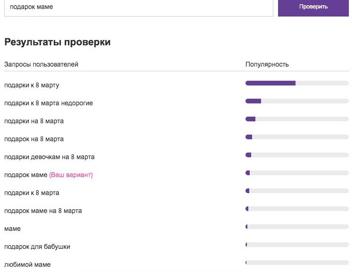Click the "Запросы пользователей" column header
The height and width of the screenshot is (272, 355).
point(41,64)
